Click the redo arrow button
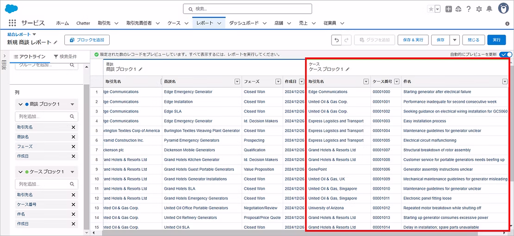This screenshot has width=514, height=236. pyautogui.click(x=346, y=40)
